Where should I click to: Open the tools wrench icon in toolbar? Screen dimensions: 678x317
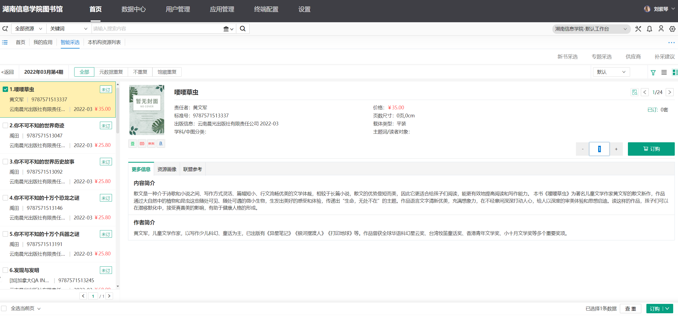[x=638, y=29]
